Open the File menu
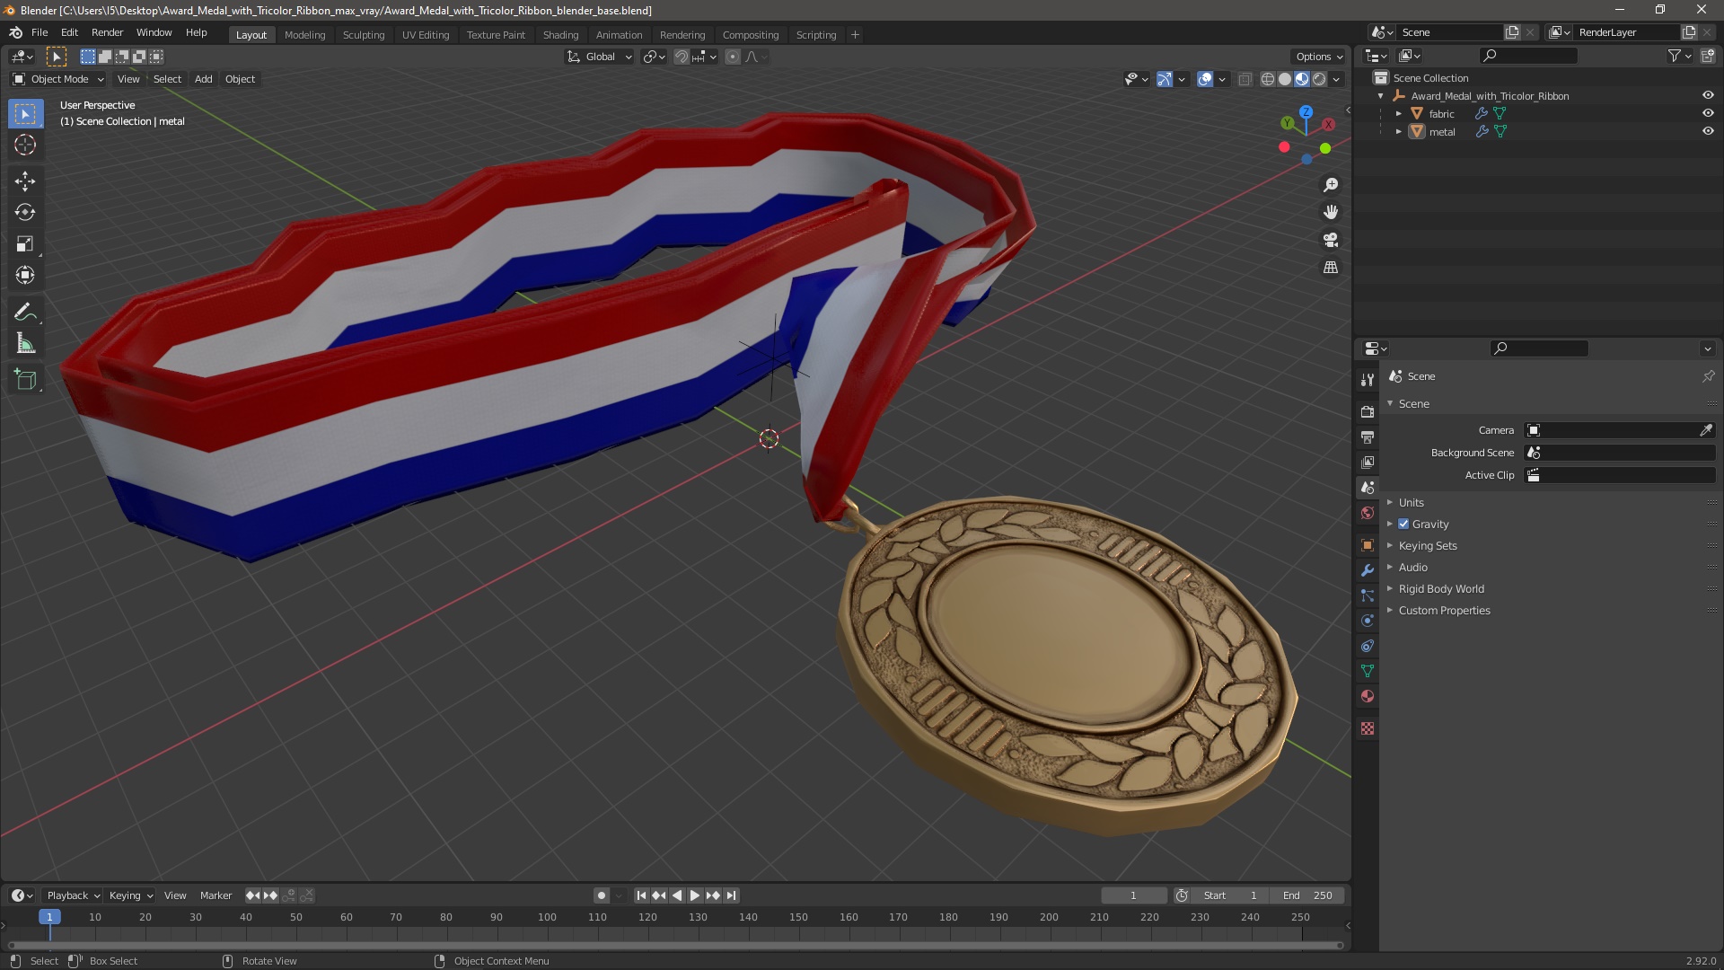Screen dimensions: 1724x970 (40, 32)
